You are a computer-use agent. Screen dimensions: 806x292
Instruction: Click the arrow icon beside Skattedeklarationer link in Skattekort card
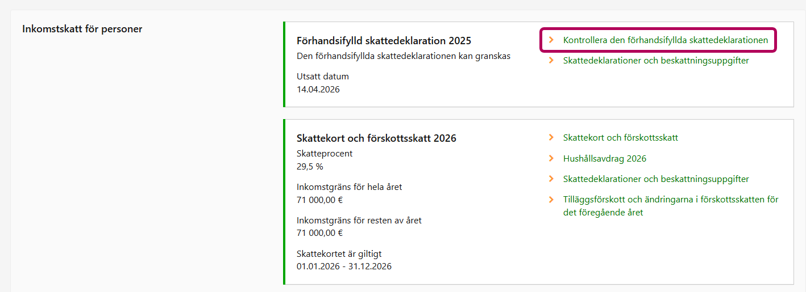coord(551,179)
